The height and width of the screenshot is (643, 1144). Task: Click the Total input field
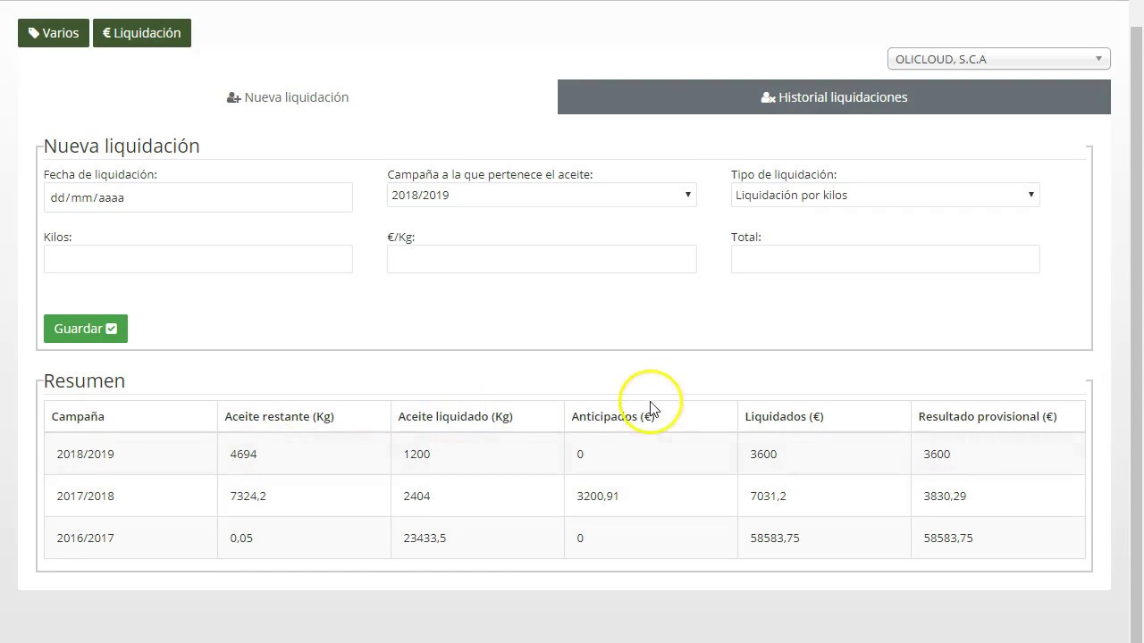pyautogui.click(x=885, y=259)
